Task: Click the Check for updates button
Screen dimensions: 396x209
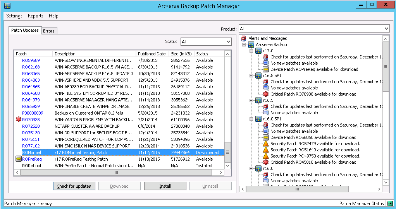Action: [74, 186]
